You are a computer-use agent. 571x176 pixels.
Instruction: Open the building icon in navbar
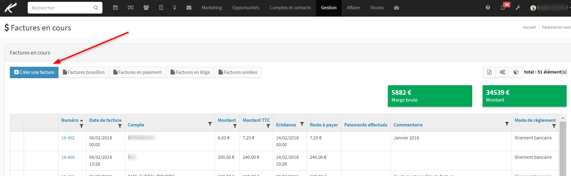coord(161,8)
